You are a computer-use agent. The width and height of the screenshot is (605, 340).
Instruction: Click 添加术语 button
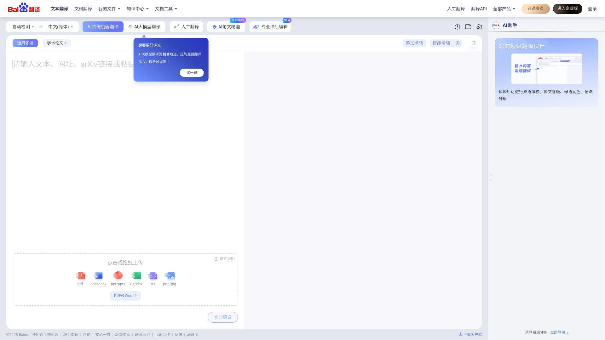pos(415,43)
